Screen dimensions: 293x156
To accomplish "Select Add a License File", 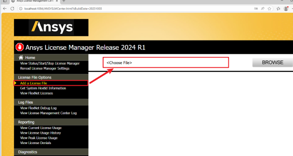I will (x=34, y=83).
